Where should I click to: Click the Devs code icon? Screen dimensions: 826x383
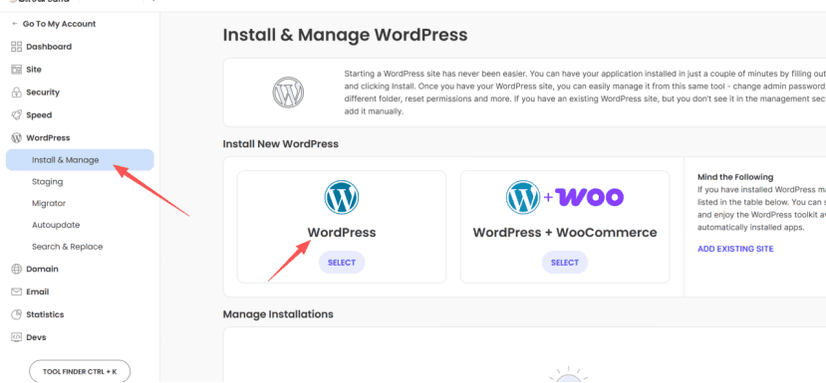click(x=16, y=337)
